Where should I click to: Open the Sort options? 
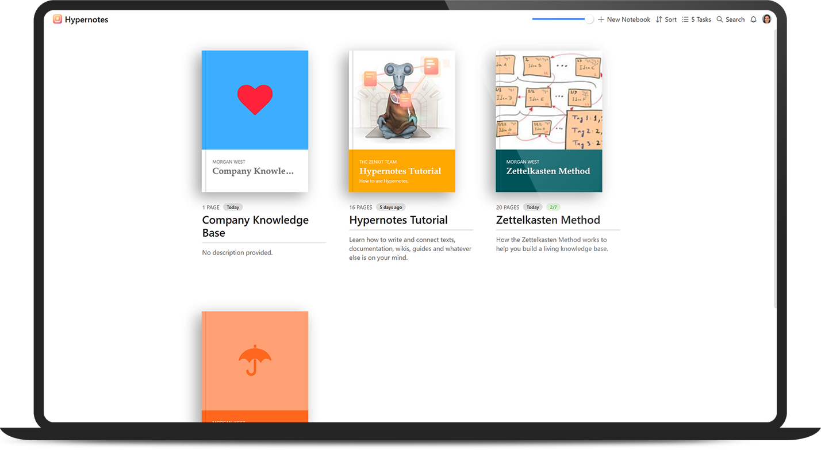tap(666, 20)
